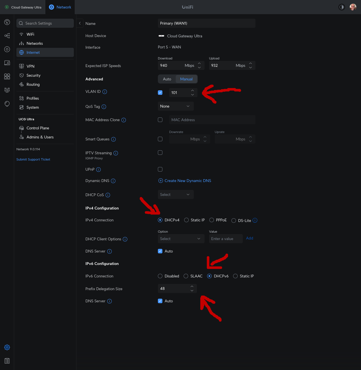Select Disabled for IPv6 Connection
The height and width of the screenshot is (370, 361).
[x=160, y=276]
